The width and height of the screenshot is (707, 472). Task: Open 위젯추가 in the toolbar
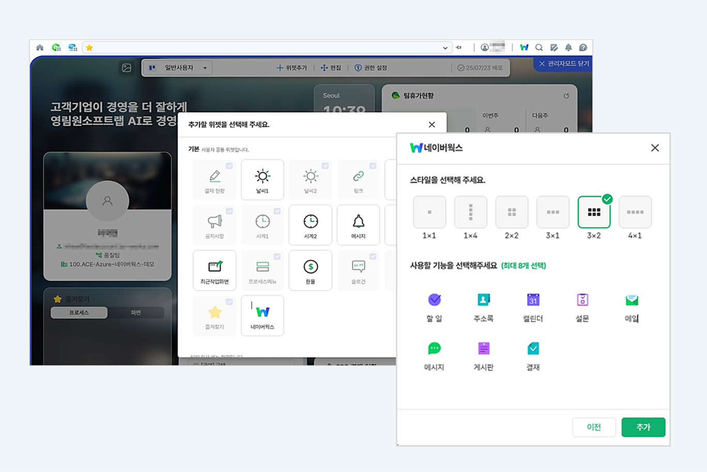[x=292, y=68]
